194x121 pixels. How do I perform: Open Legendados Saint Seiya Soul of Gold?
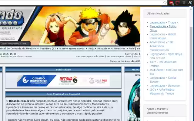click(166, 56)
